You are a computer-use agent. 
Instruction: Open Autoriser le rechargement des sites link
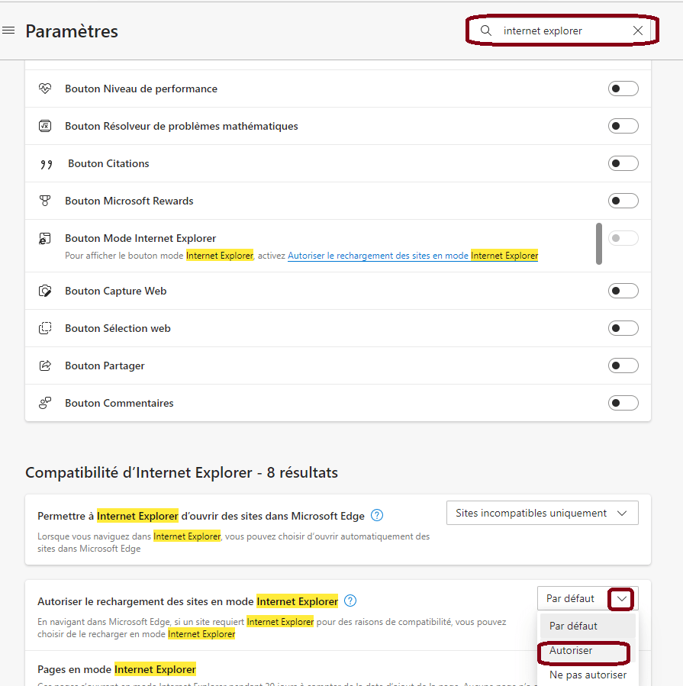[413, 256]
